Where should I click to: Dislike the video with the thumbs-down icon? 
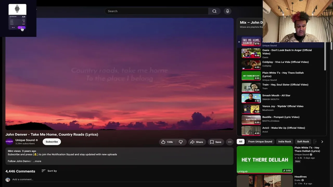pyautogui.click(x=181, y=142)
